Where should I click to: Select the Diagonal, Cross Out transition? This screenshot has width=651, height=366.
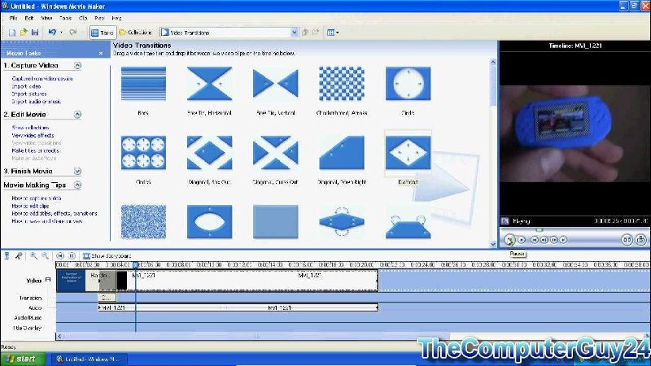[275, 153]
